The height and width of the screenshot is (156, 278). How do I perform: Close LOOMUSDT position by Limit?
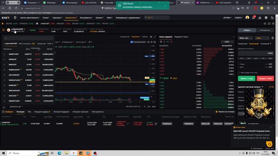(x=218, y=123)
